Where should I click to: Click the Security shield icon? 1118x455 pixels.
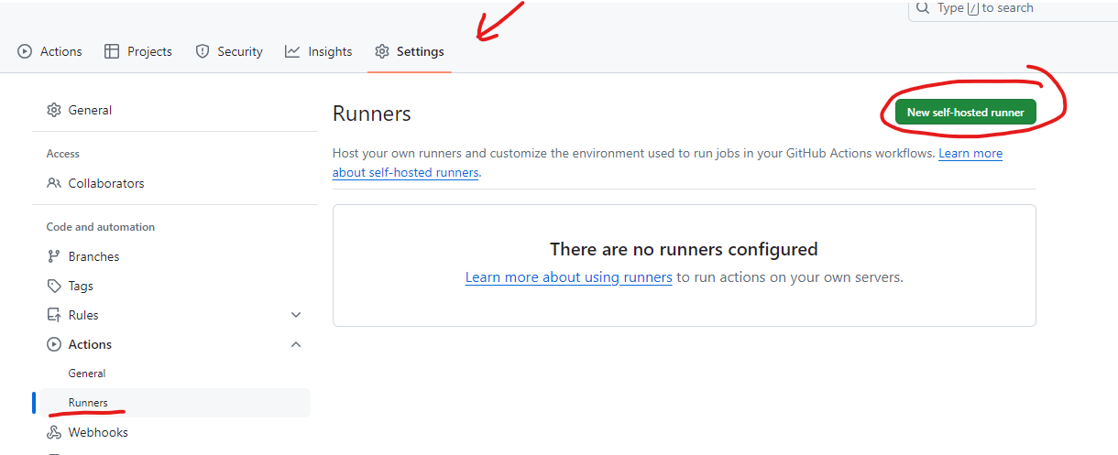click(x=203, y=51)
